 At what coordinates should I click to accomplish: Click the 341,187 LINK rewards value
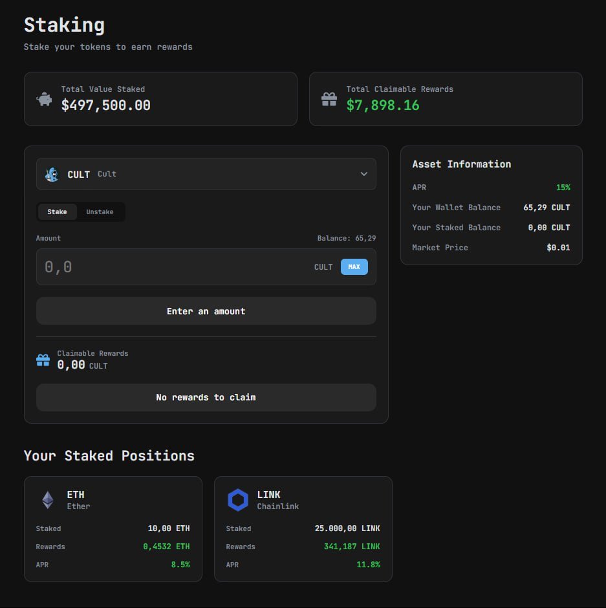[x=352, y=547]
